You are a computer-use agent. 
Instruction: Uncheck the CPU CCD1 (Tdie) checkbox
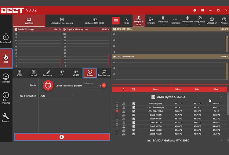tap(117, 111)
